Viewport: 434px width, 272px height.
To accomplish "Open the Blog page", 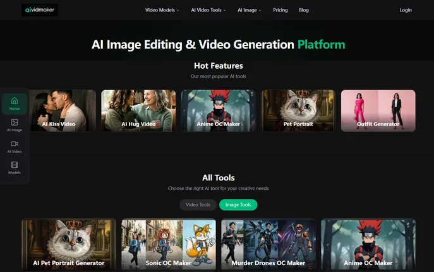I will point(304,10).
